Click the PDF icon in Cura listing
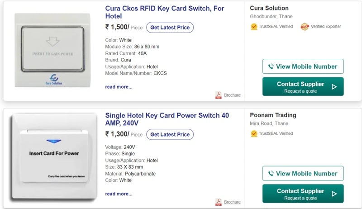Image resolution: width=362 pixels, height=209 pixels. [219, 95]
